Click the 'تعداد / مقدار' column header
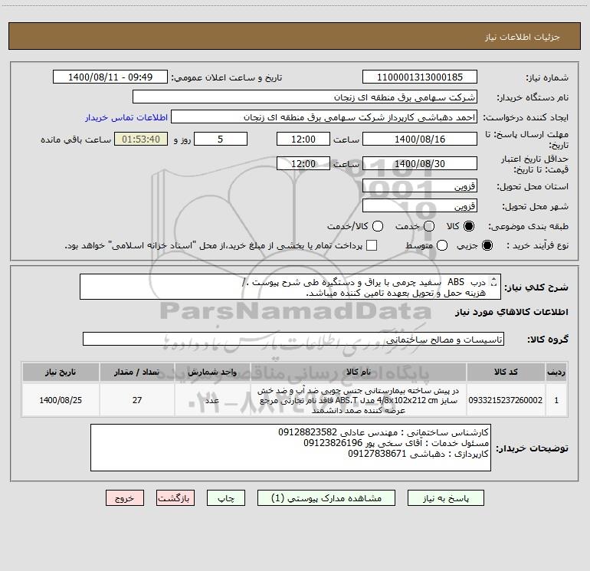The image size is (590, 571). 137,372
